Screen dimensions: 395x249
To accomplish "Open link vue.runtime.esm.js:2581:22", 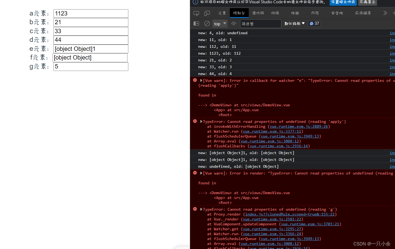I will (x=272, y=219).
